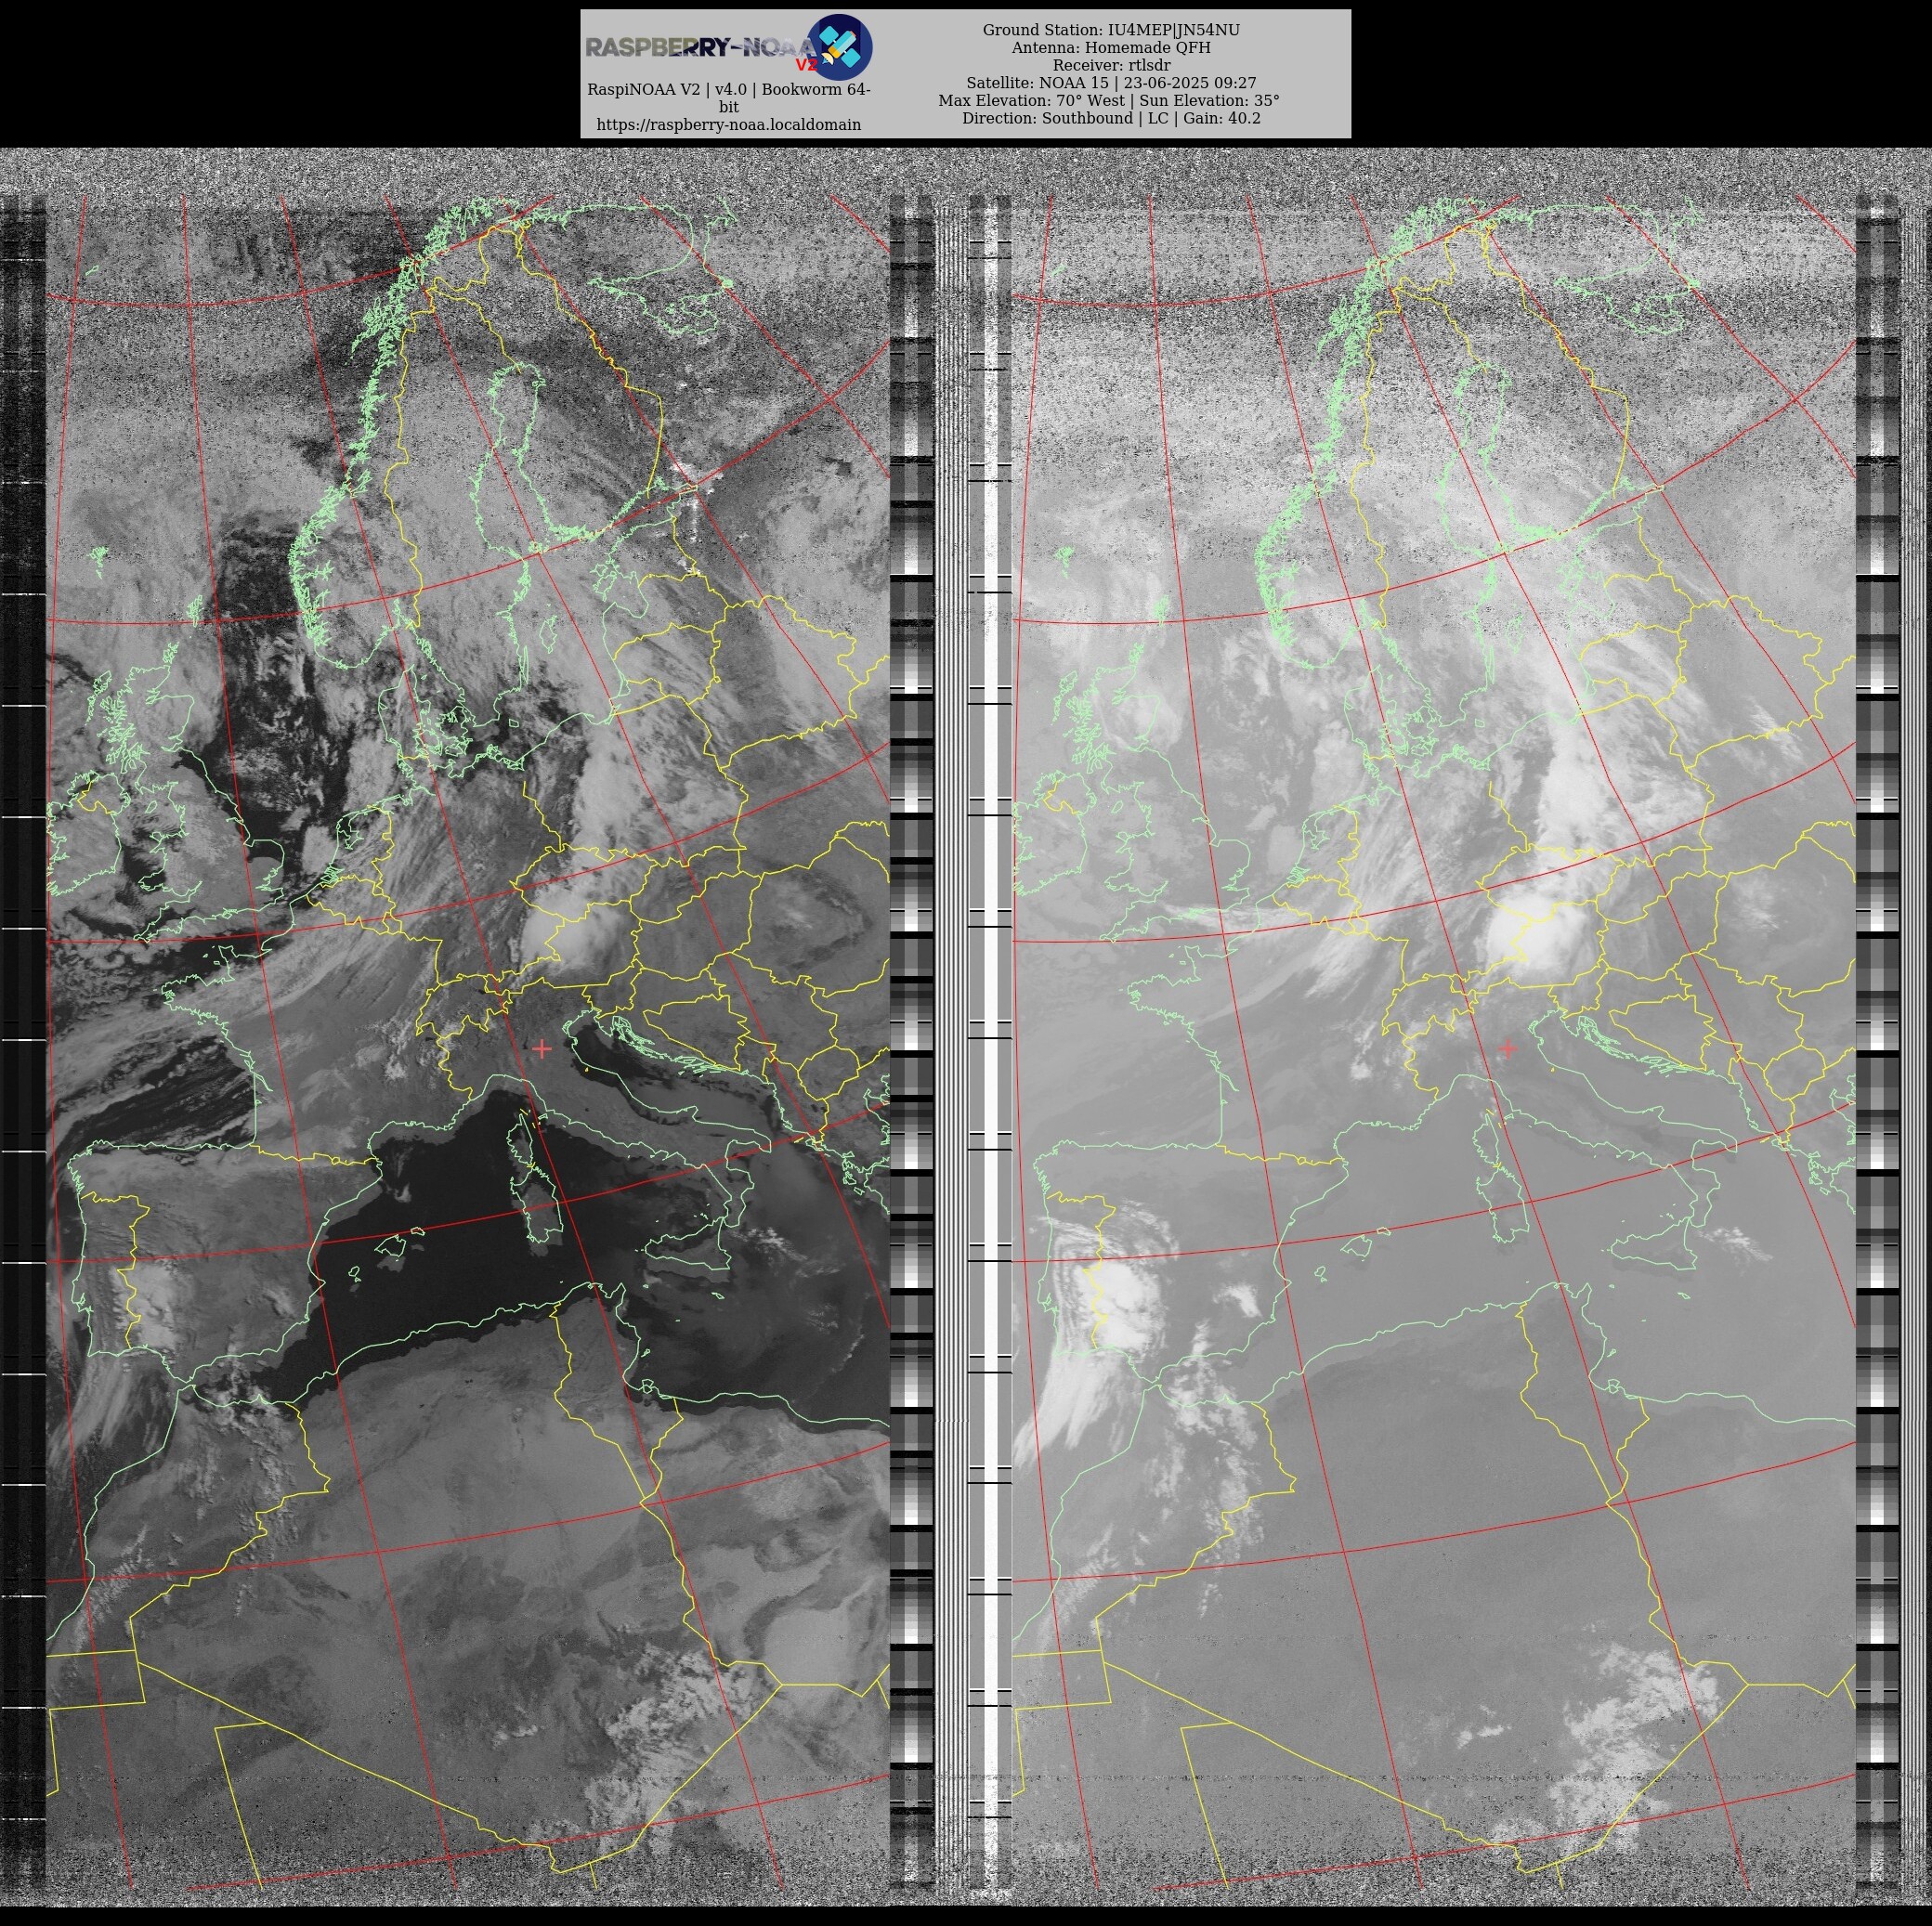Click 'Max Elevation: 70° West' line
Viewport: 1932px width, 1926px height.
[x=1030, y=101]
